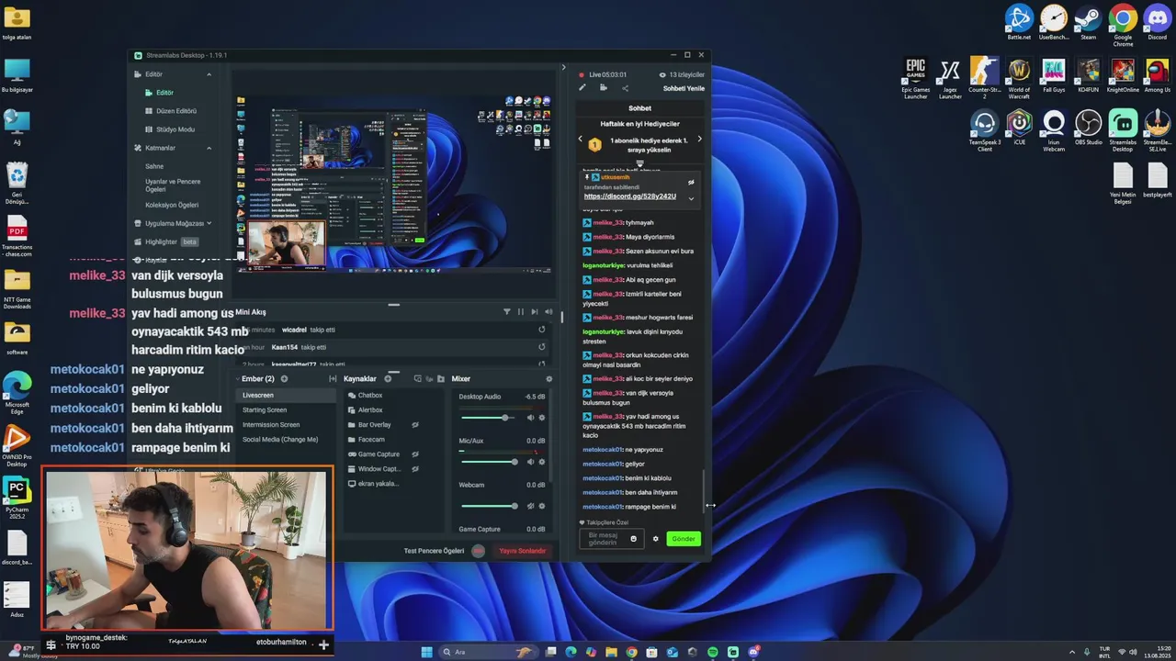Mute Desktop Audio speaker icon
Image resolution: width=1176 pixels, height=661 pixels.
[530, 418]
